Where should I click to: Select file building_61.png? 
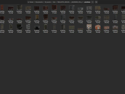[x=89, y=9]
